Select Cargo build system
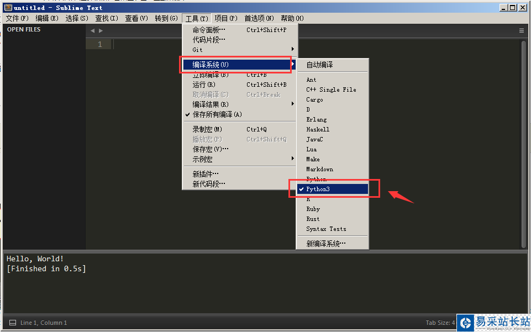The image size is (531, 332). [333, 99]
